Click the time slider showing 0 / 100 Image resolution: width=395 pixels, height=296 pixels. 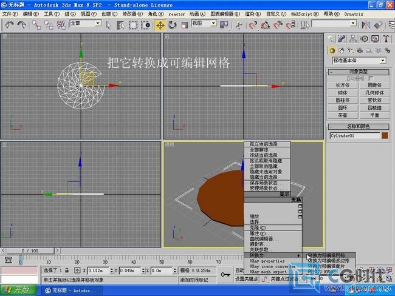30,251
